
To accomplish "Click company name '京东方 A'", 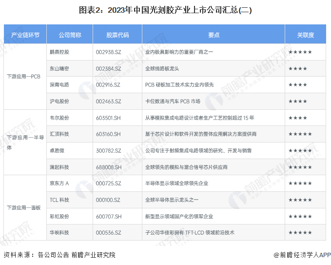I will (x=59, y=183).
